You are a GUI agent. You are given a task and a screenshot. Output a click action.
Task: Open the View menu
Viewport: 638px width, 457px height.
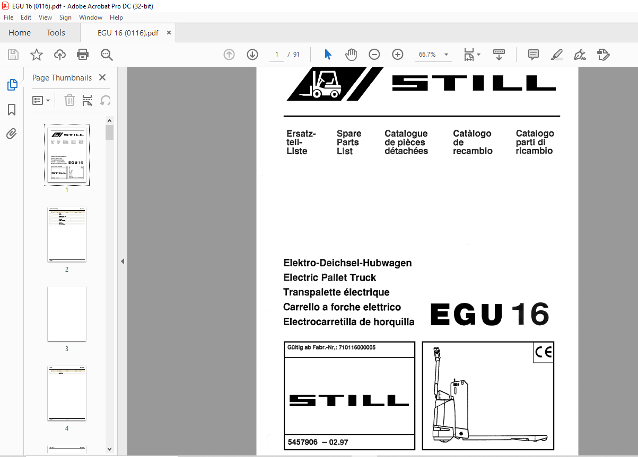click(x=45, y=17)
